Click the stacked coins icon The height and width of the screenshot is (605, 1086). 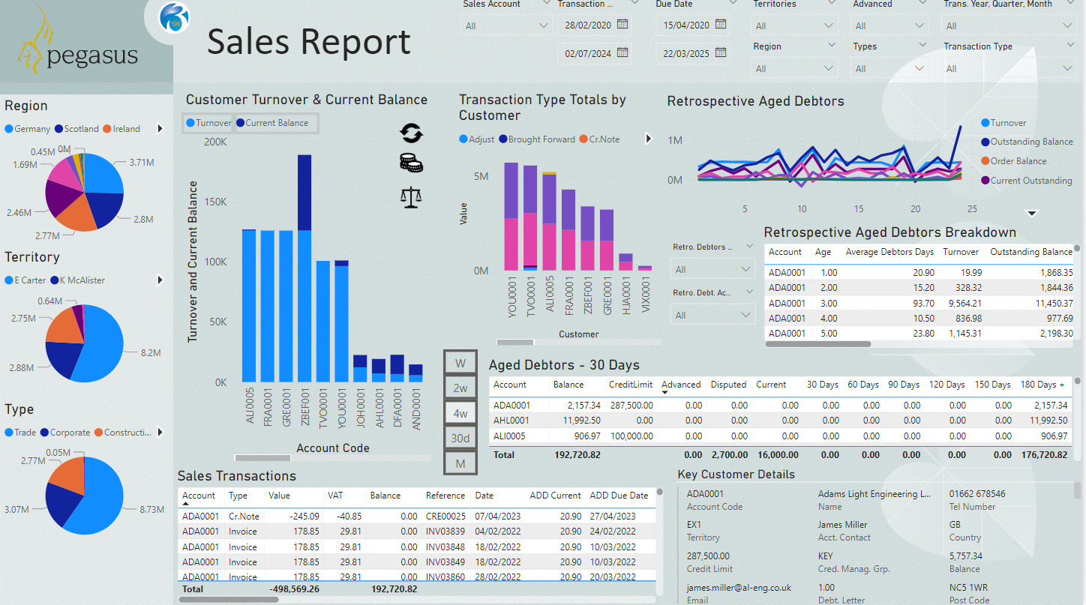(411, 163)
